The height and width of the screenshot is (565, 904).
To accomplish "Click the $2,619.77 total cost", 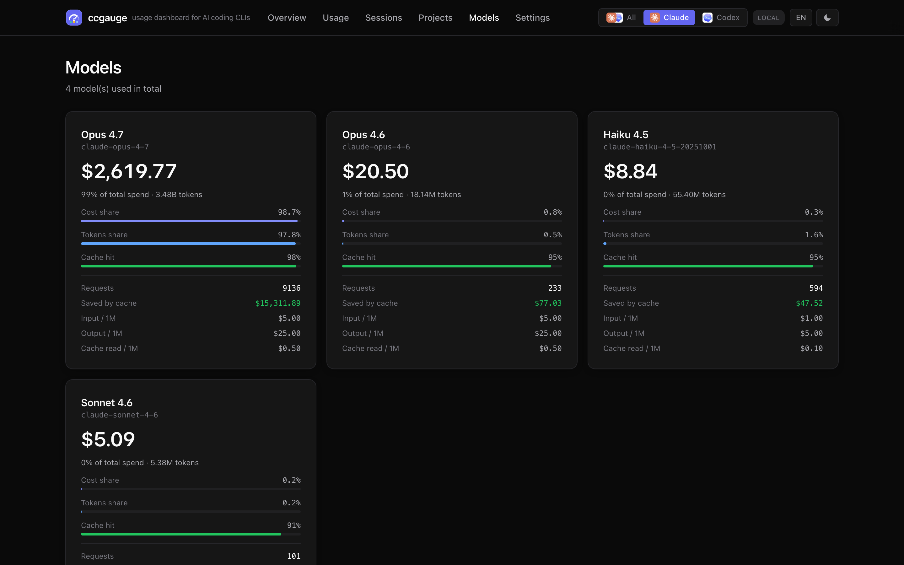I will (x=129, y=171).
